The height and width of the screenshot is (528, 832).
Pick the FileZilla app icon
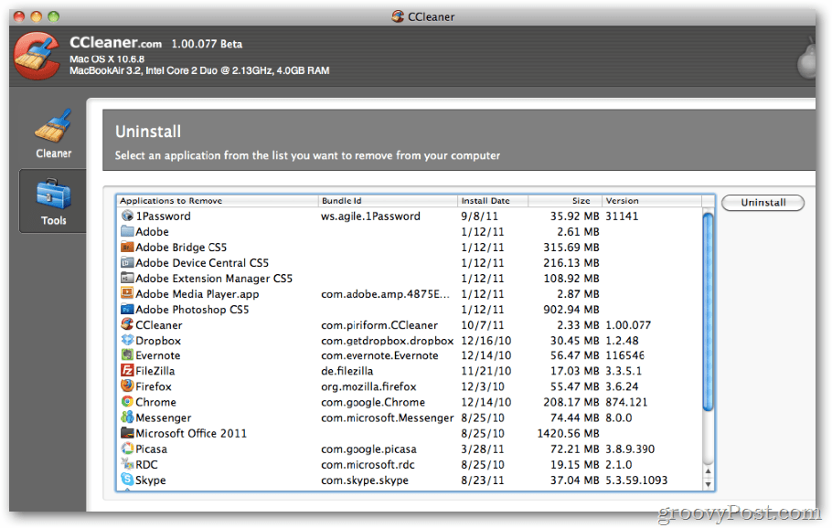127,370
